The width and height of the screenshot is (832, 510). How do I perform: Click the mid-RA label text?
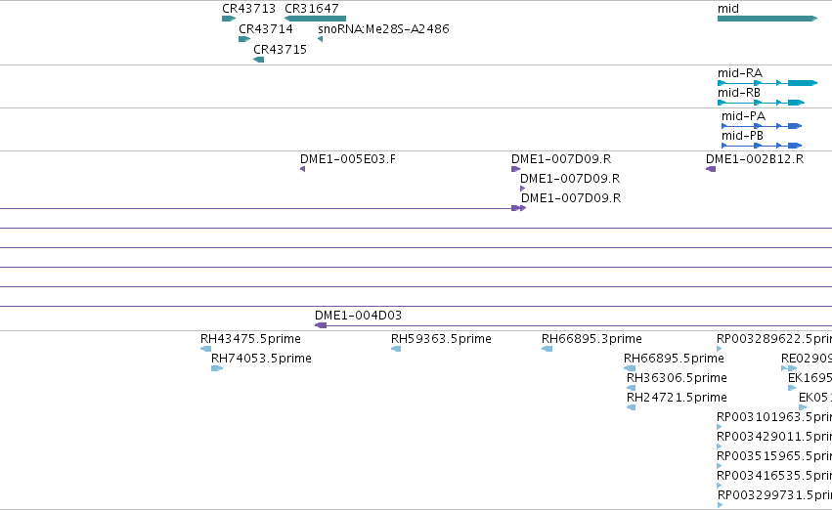click(740, 73)
